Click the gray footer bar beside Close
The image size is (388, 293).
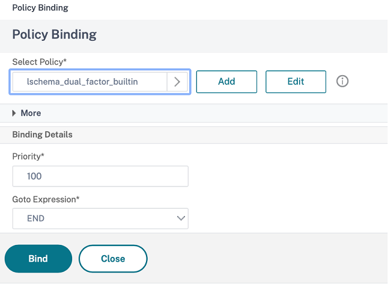click(264, 259)
